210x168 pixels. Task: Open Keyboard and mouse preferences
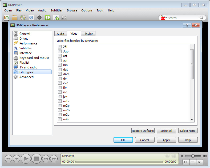point(32,58)
